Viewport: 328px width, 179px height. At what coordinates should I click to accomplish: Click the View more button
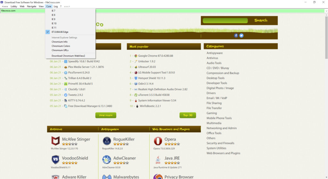[x=106, y=115]
